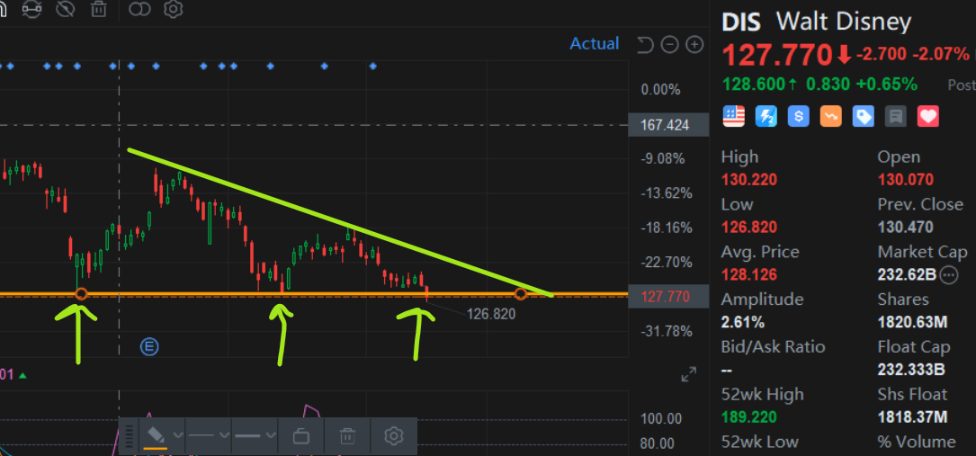976x456 pixels.
Task: Click the 126.820 low price label
Action: 491,314
